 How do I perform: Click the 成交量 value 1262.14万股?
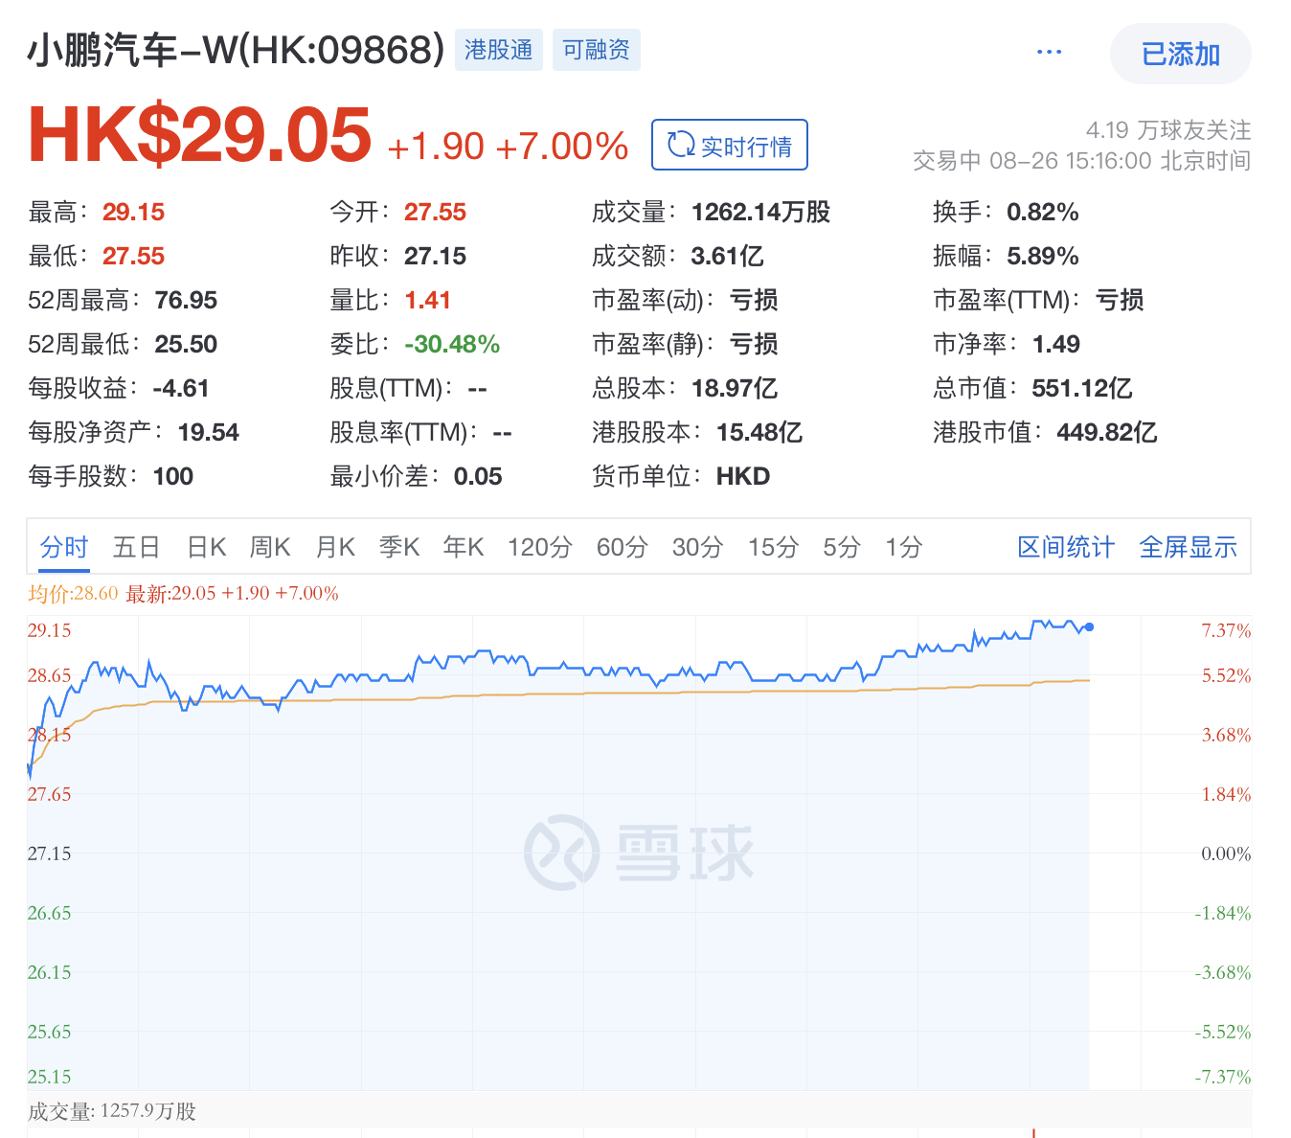[x=760, y=212]
